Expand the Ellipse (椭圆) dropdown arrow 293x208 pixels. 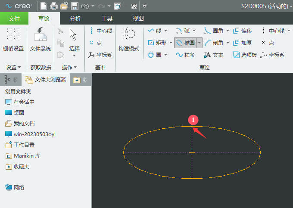199,43
